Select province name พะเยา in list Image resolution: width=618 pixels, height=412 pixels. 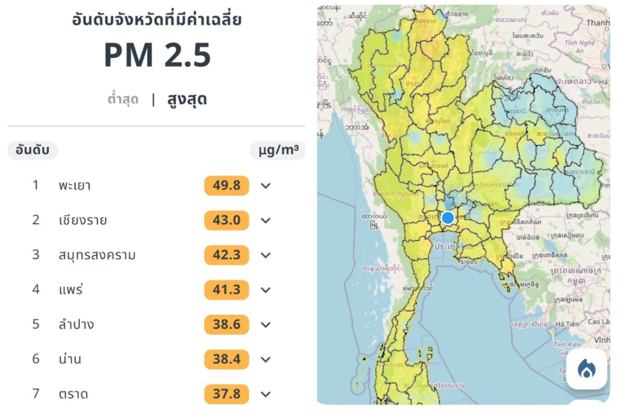click(x=75, y=186)
